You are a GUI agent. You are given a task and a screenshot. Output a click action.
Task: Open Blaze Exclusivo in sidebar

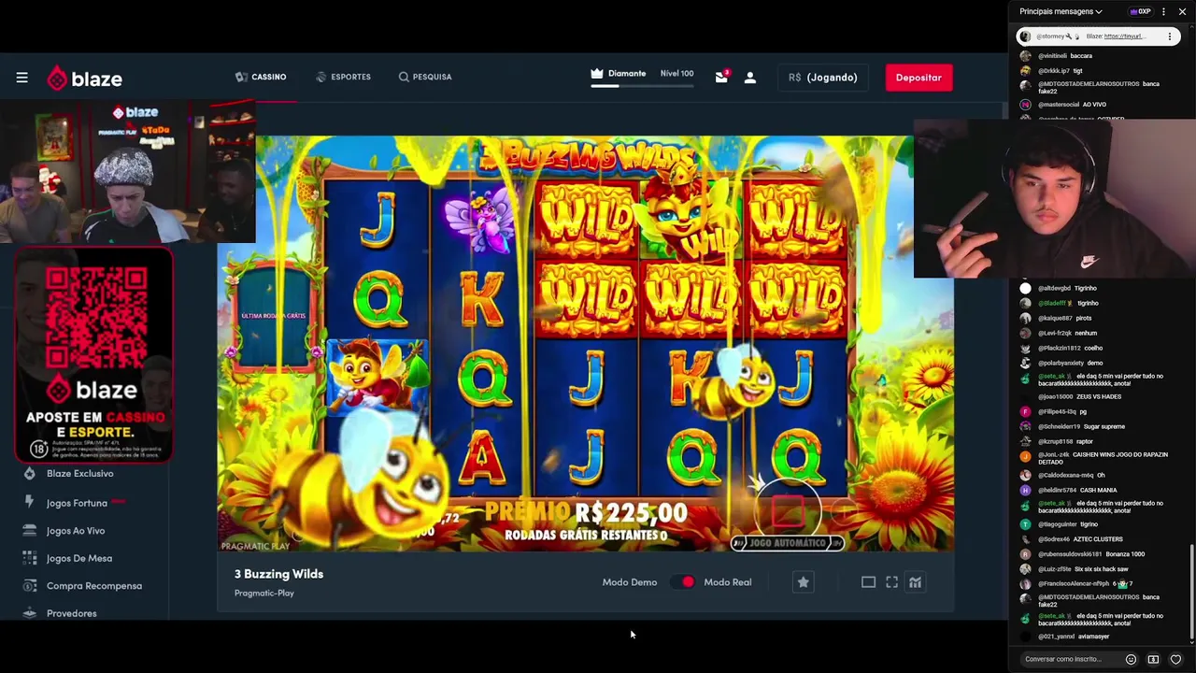79,474
